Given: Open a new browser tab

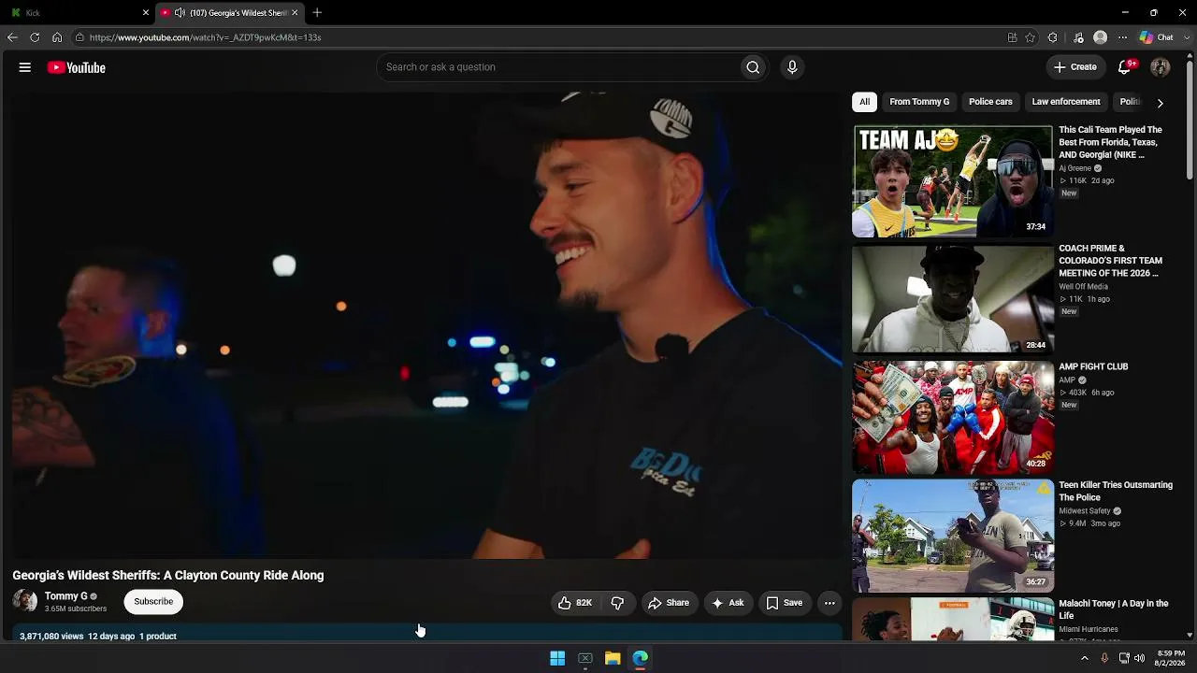Looking at the screenshot, I should pos(317,13).
